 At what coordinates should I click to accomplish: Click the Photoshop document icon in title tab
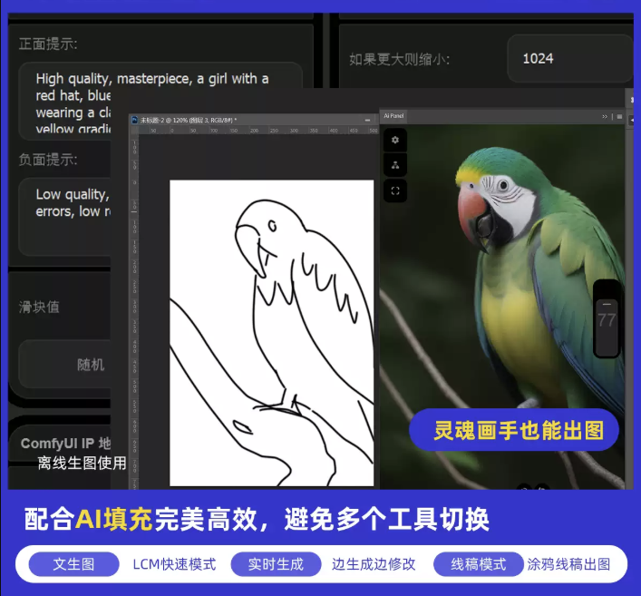point(134,120)
